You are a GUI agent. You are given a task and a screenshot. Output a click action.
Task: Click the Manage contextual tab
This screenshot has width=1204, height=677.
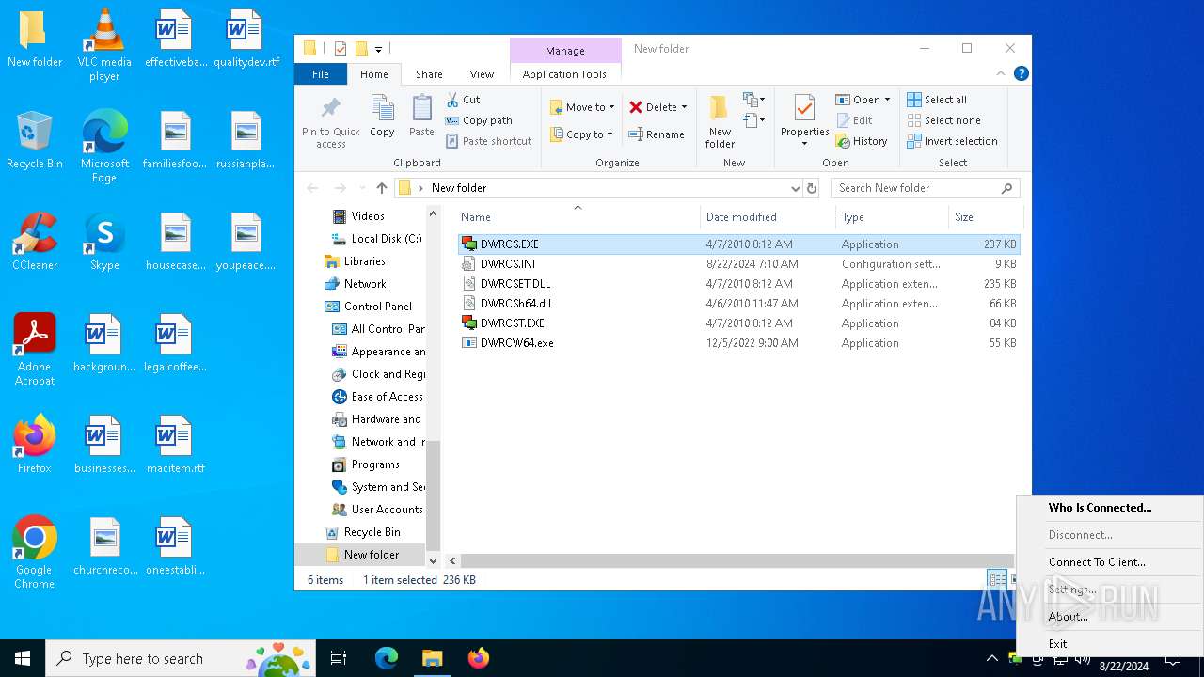[565, 51]
